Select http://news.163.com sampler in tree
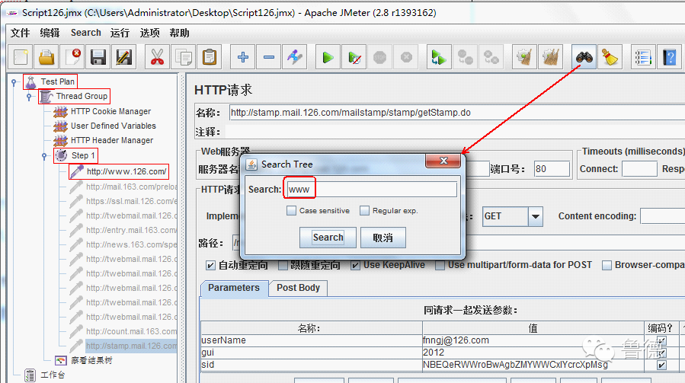Image resolution: width=685 pixels, height=383 pixels. pos(132,244)
